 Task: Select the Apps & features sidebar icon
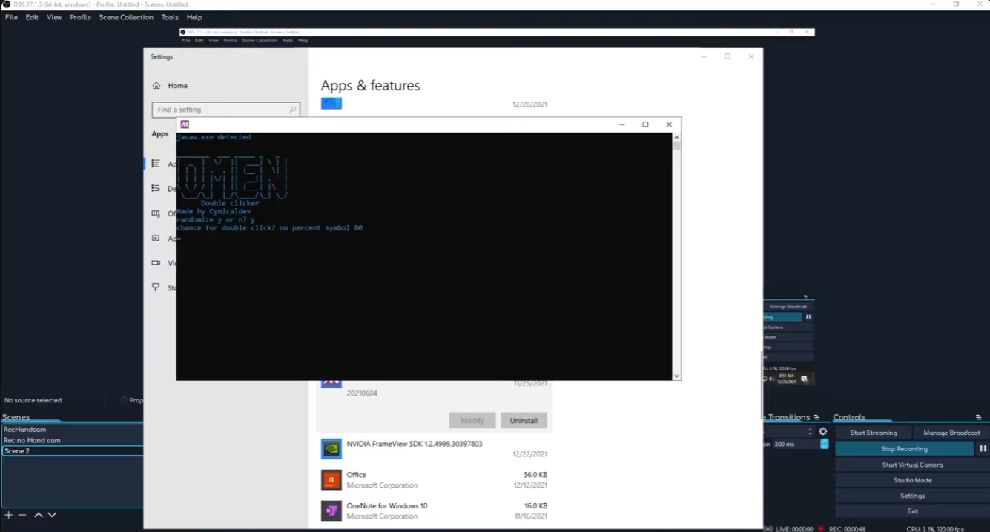point(156,164)
